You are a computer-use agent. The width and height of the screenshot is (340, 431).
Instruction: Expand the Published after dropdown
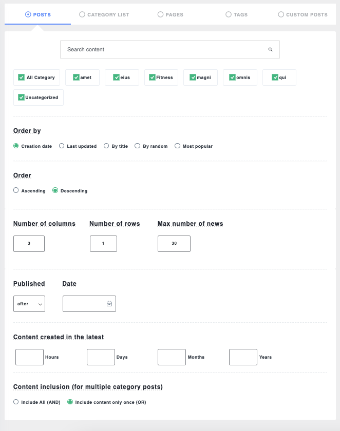coord(29,304)
